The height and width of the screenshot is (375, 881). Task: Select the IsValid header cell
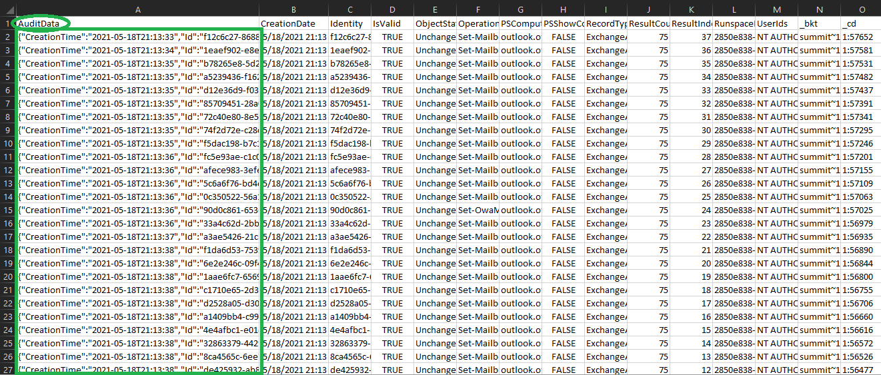tap(392, 23)
